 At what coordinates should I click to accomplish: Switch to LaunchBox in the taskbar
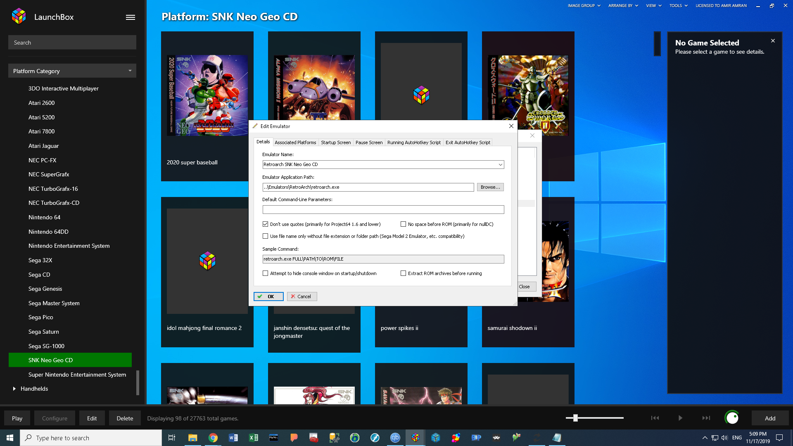[415, 438]
